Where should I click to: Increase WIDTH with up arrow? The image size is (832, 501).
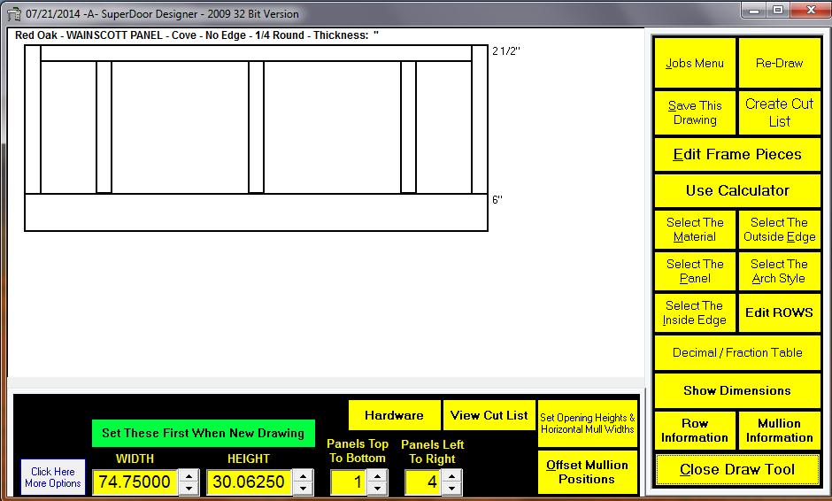pyautogui.click(x=189, y=475)
